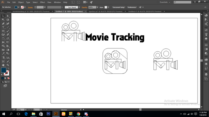Enable Draw Normal mode
Screen dimensions: 209x117
tap(3, 82)
